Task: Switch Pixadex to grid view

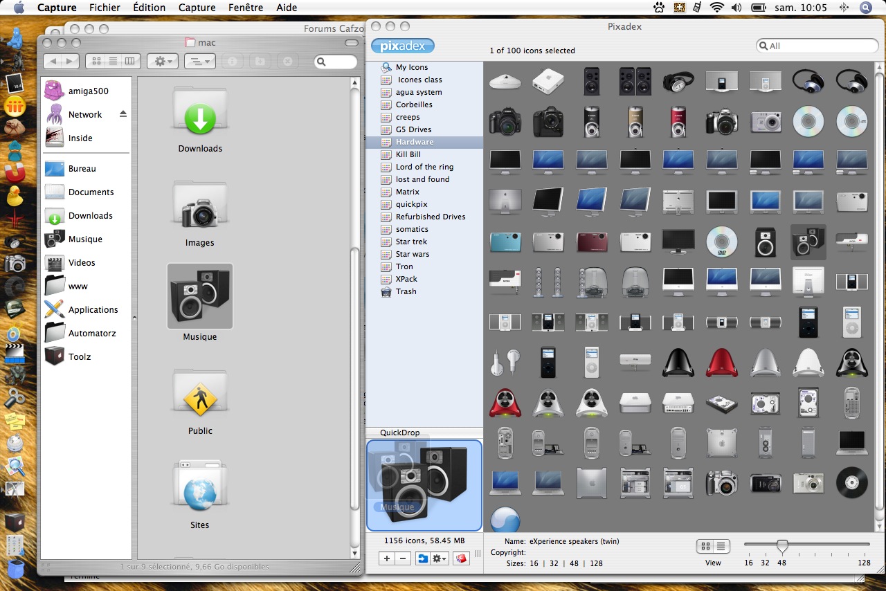Action: 705,546
